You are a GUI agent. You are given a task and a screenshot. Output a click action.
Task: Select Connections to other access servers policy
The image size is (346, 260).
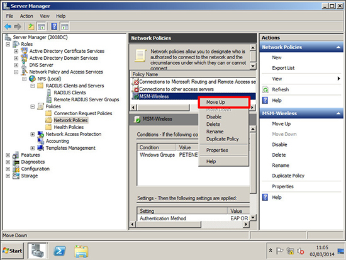point(194,89)
